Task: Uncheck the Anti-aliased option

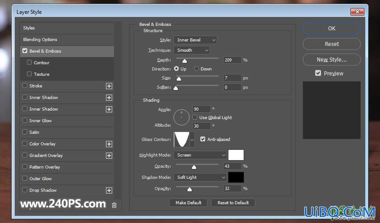Action: (203, 139)
